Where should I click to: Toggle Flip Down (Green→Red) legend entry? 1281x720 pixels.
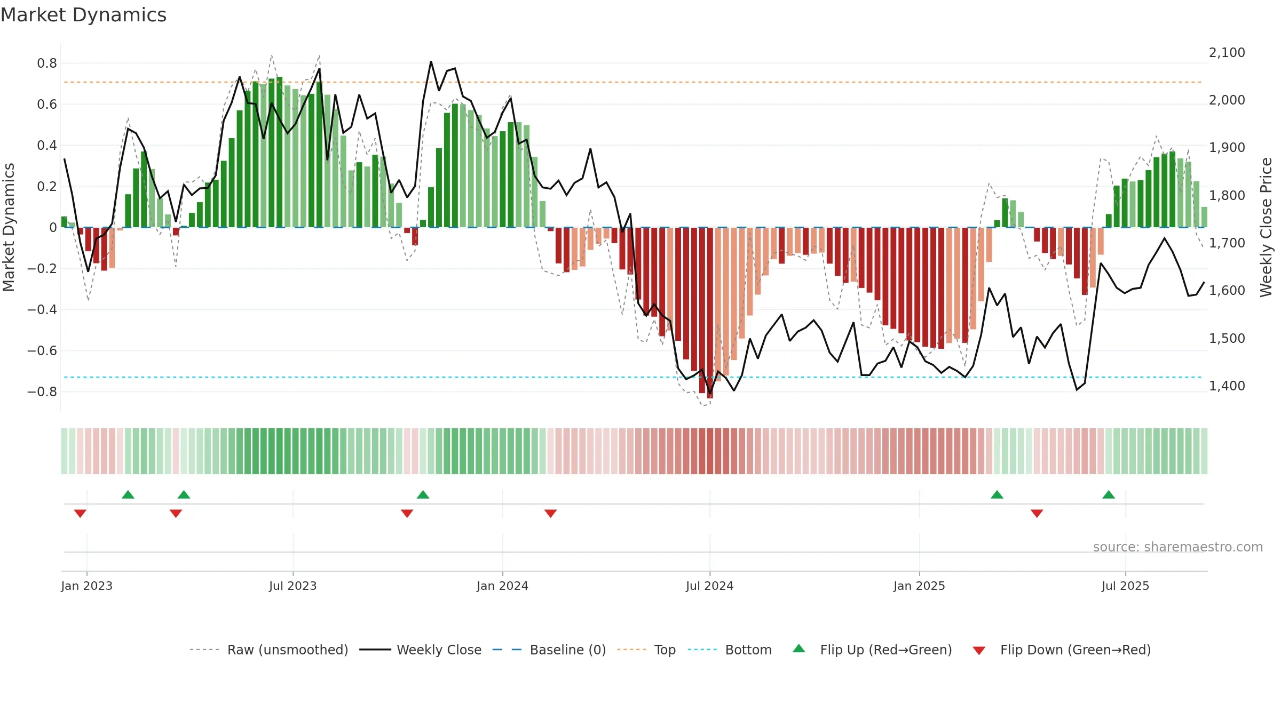pyautogui.click(x=1061, y=650)
